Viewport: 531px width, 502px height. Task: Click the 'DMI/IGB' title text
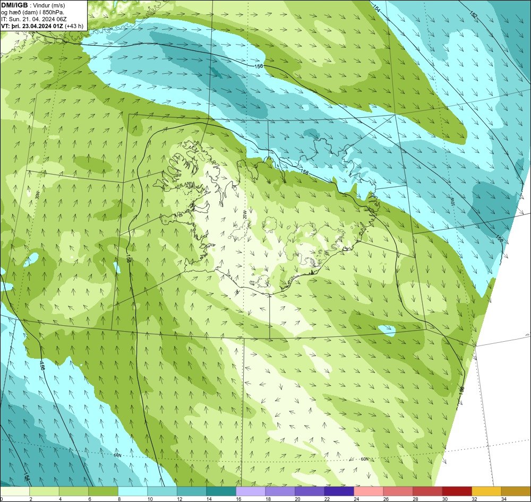pos(14,5)
